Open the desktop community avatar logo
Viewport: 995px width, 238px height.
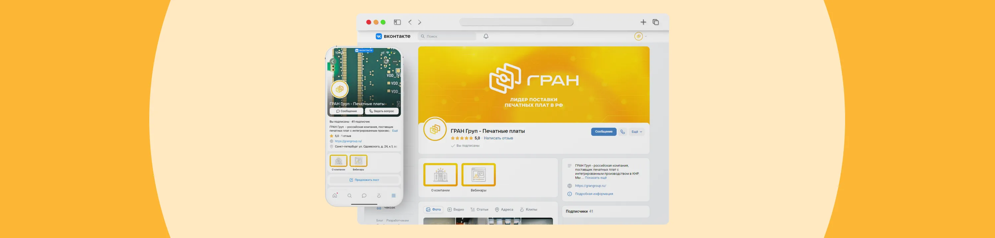[x=435, y=129]
